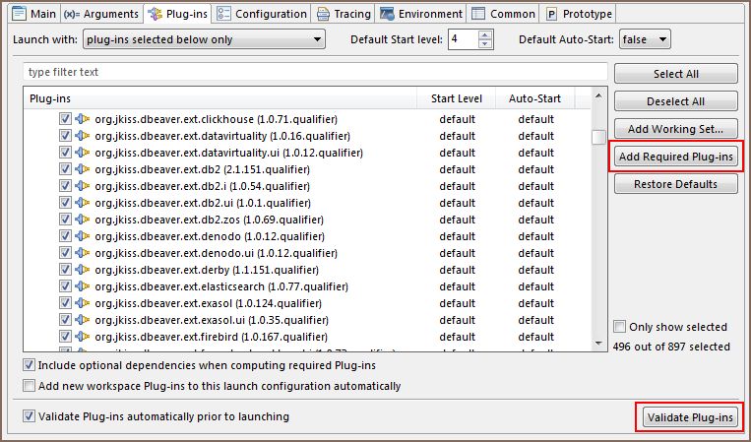This screenshot has width=751, height=442.
Task: Click the Deselect All button
Action: click(676, 101)
